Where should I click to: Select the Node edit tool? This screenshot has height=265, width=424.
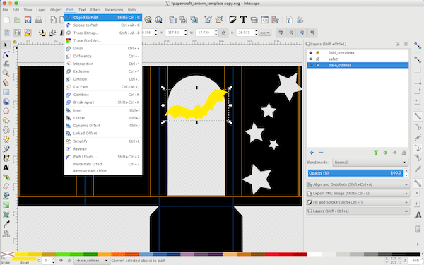click(6, 54)
